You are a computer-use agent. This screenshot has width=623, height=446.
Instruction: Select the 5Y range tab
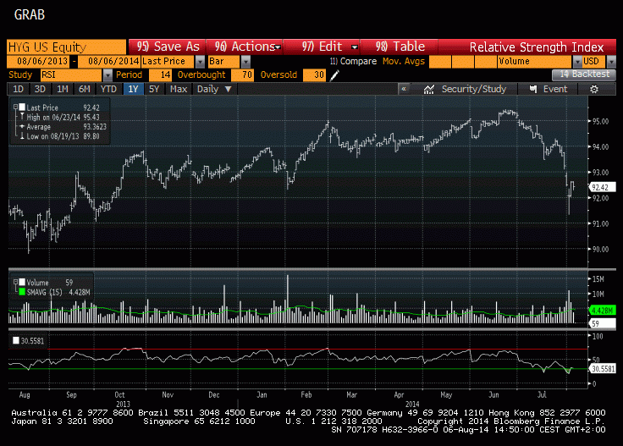point(154,89)
